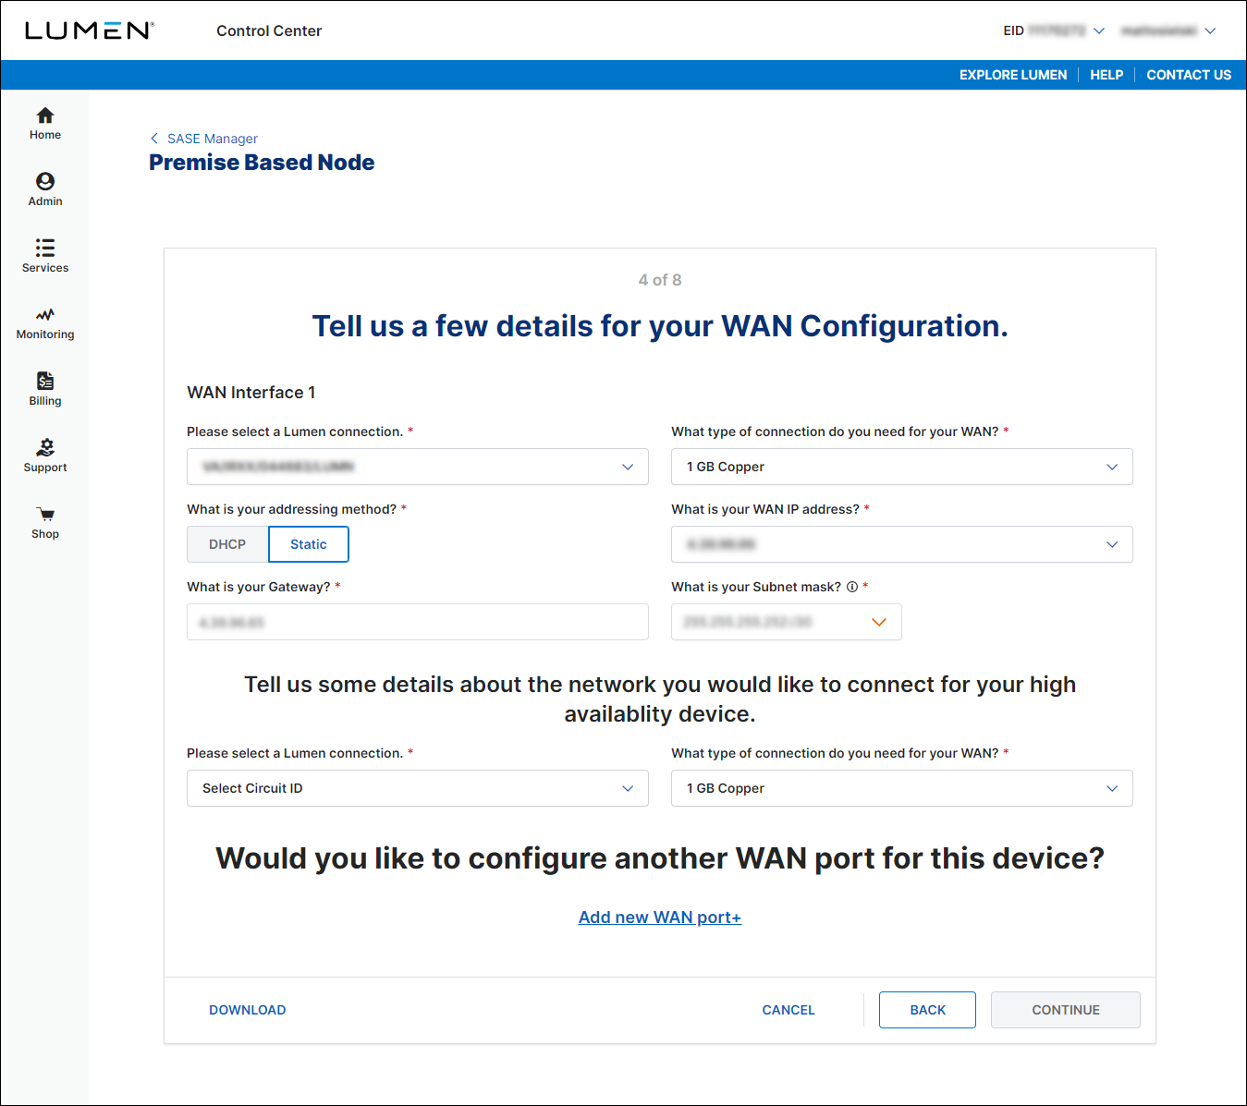Open the Subnet mask dropdown
Screen dimensions: 1247x1106
click(787, 622)
